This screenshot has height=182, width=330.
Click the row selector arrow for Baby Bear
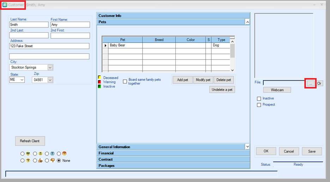[x=105, y=45]
